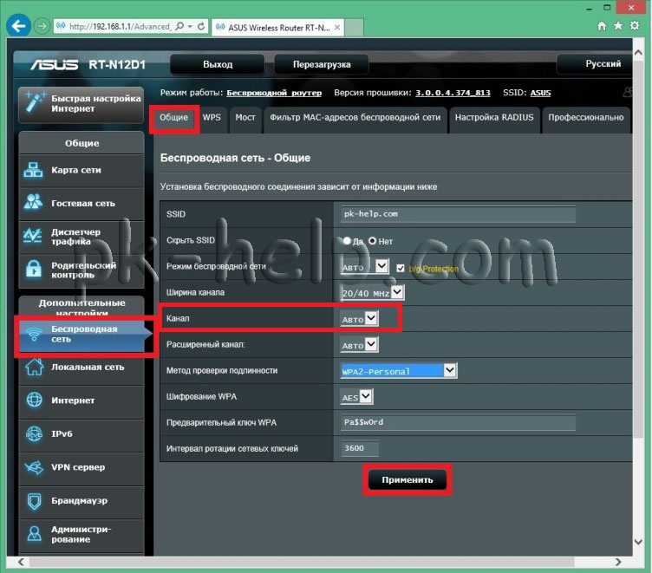The height and width of the screenshot is (573, 652).
Task: Open the 'Диспетчер трафика' menu entry
Action: (81, 237)
